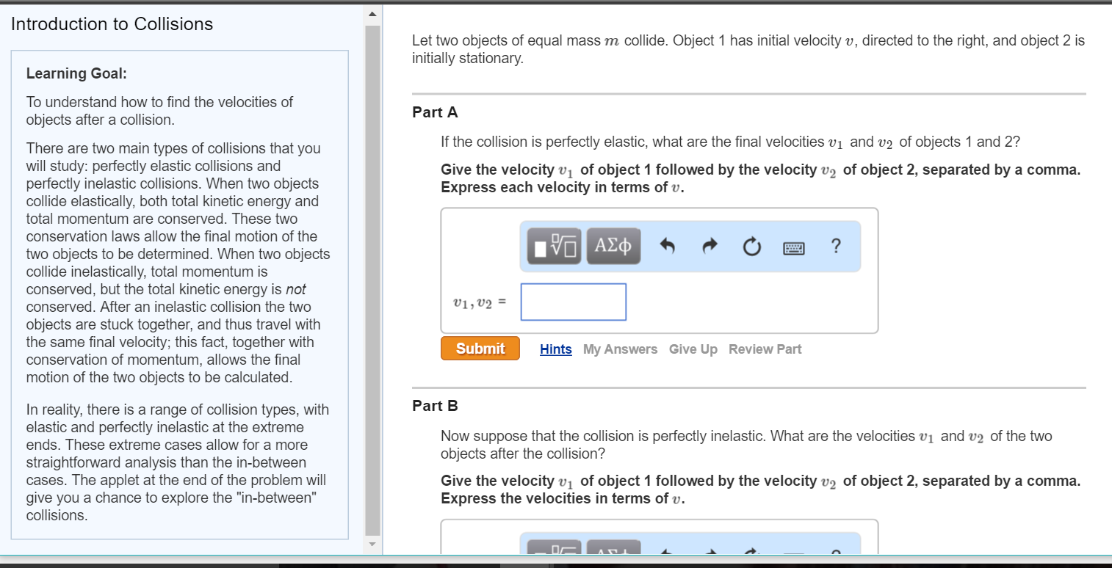The width and height of the screenshot is (1112, 568).
Task: Open the equation templates palette in Part A
Action: [x=552, y=246]
